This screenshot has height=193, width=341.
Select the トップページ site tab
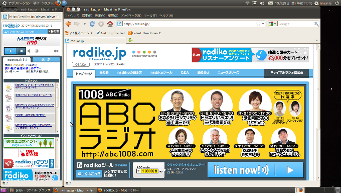[84, 74]
